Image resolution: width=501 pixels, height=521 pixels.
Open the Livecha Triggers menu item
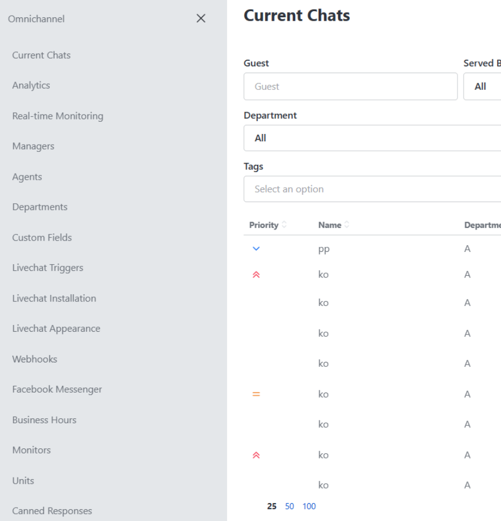pyautogui.click(x=47, y=267)
